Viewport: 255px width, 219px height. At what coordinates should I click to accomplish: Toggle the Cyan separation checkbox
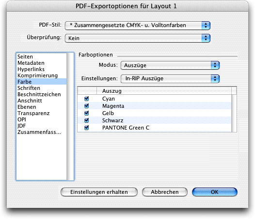click(x=86, y=99)
